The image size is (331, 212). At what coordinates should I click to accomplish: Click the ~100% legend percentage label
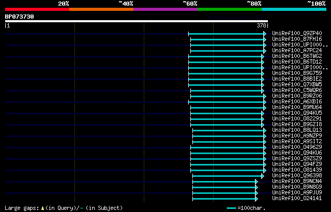pos(317,4)
